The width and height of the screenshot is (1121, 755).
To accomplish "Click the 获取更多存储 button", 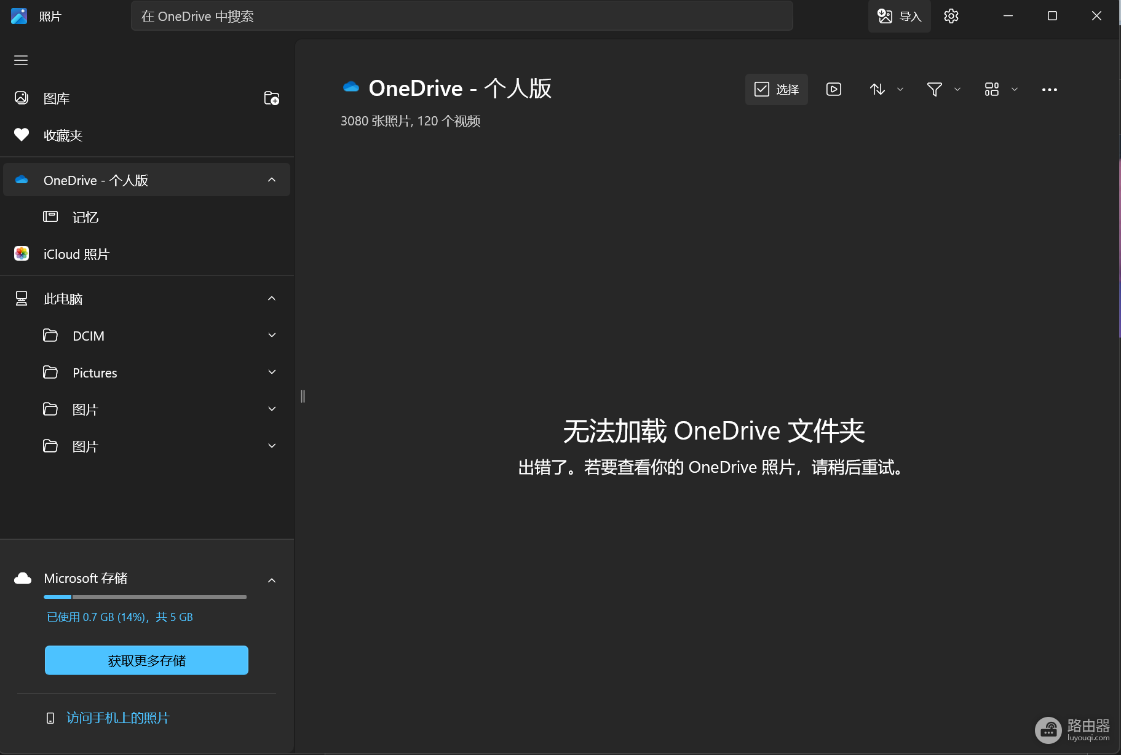I will pos(146,660).
